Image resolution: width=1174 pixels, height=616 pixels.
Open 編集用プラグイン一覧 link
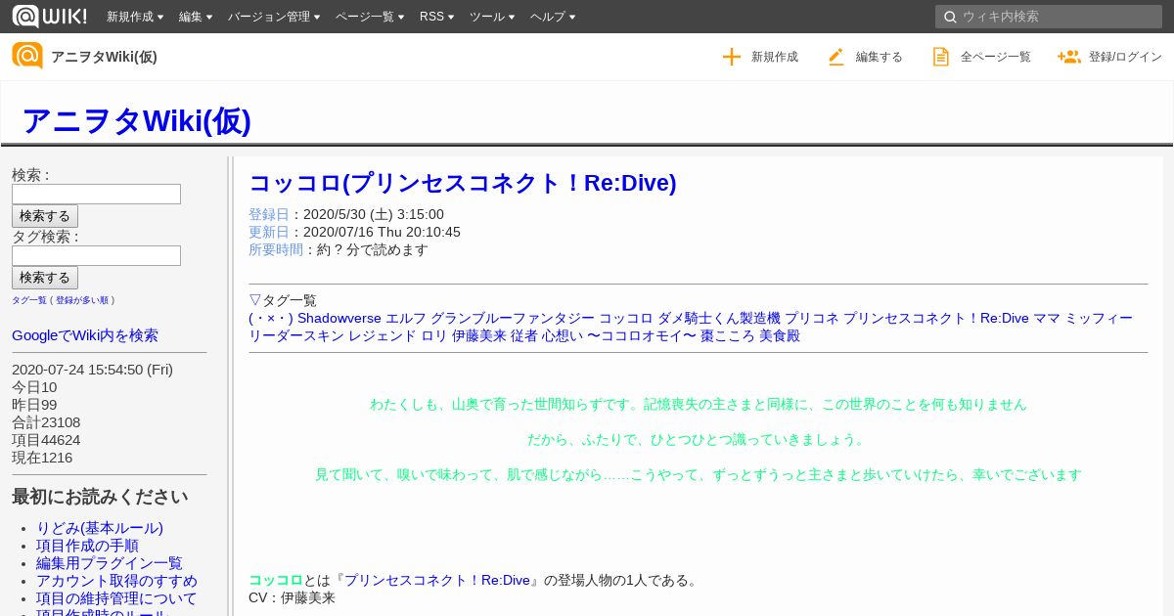(x=110, y=563)
